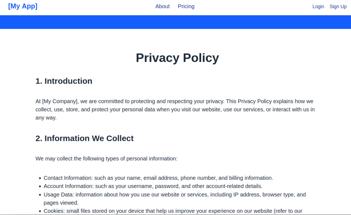Click the Privacy Policy page title
351x215 pixels.
177,58
